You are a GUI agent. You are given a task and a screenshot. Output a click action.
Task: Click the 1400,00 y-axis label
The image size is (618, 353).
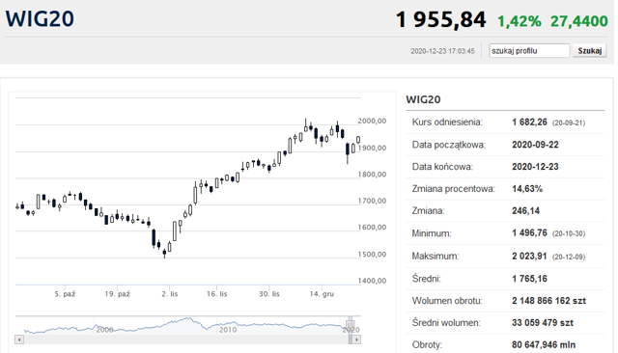click(x=372, y=281)
